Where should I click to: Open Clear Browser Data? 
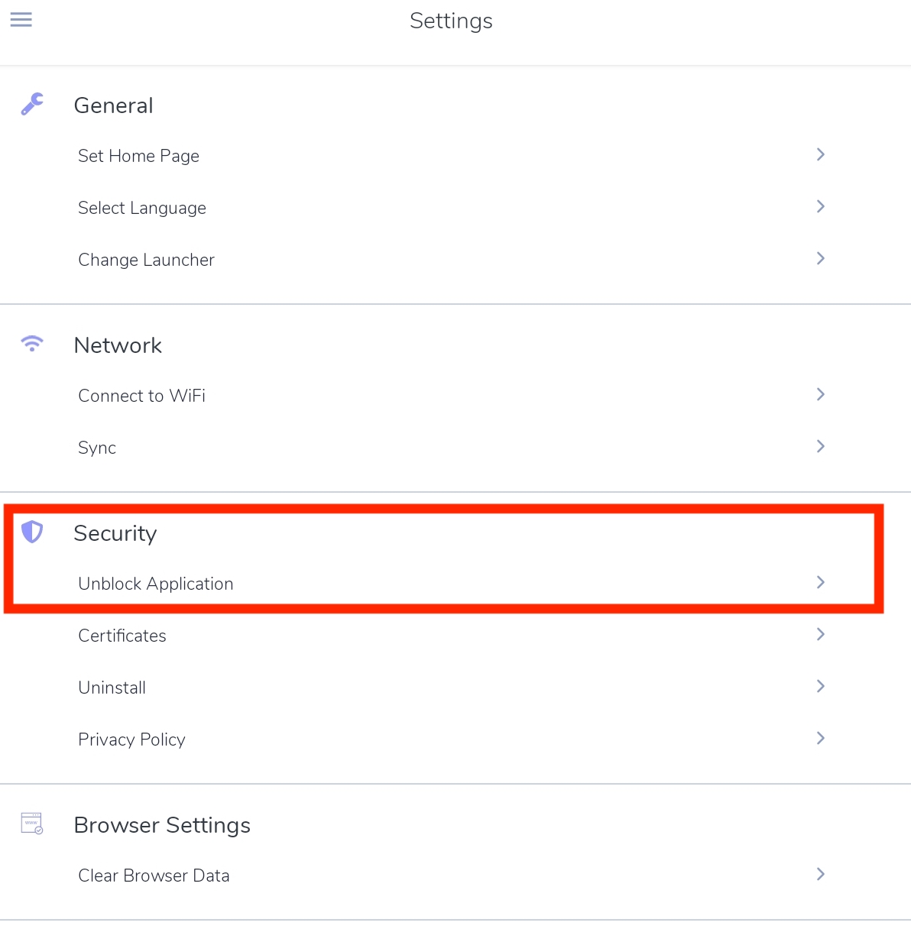point(452,876)
